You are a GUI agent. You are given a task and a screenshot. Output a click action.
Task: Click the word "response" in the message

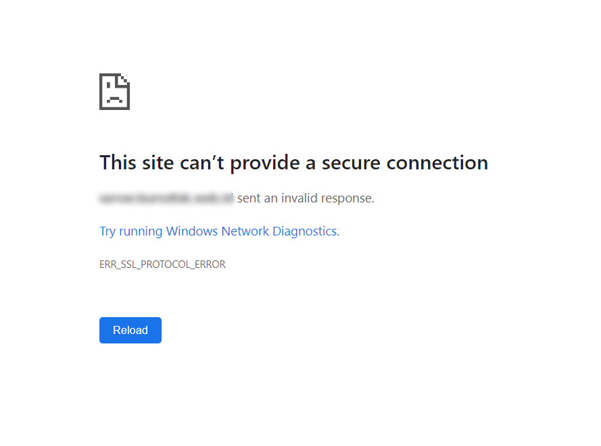coord(347,198)
